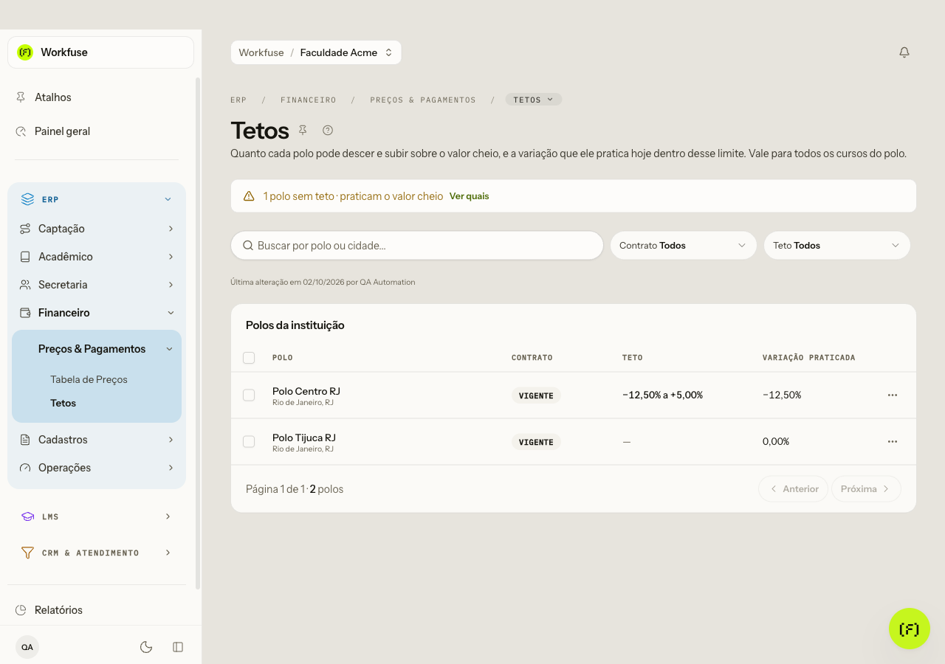The image size is (945, 664).
Task: Click the warning triangle icon in alert banner
Action: point(249,196)
